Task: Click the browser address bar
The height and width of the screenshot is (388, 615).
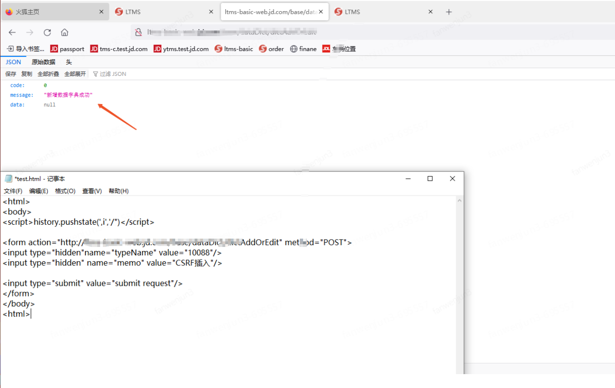Action: (x=373, y=32)
